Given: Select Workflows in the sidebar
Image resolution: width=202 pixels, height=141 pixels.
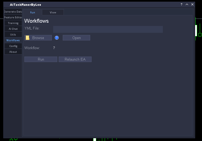Looking at the screenshot, I should pos(13,40).
